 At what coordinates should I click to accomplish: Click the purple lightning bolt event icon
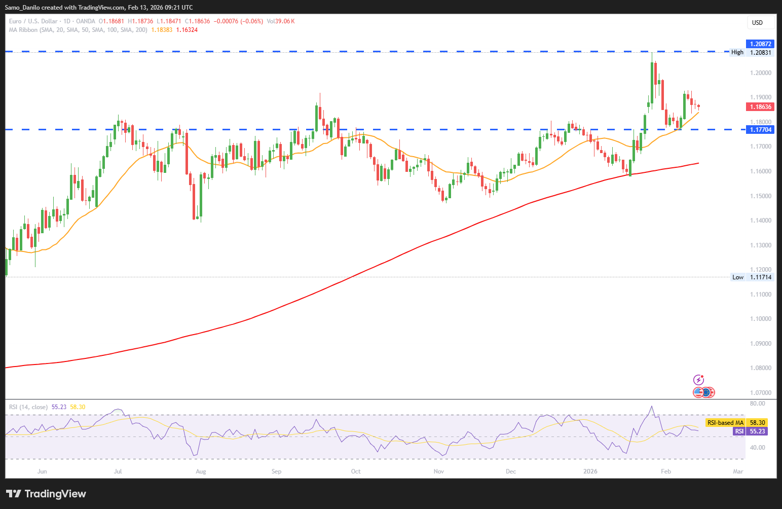pyautogui.click(x=698, y=380)
